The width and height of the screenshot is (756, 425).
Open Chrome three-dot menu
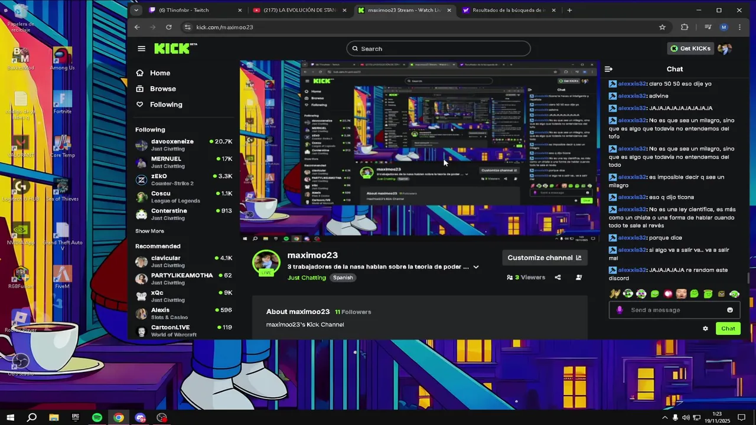tap(739, 27)
